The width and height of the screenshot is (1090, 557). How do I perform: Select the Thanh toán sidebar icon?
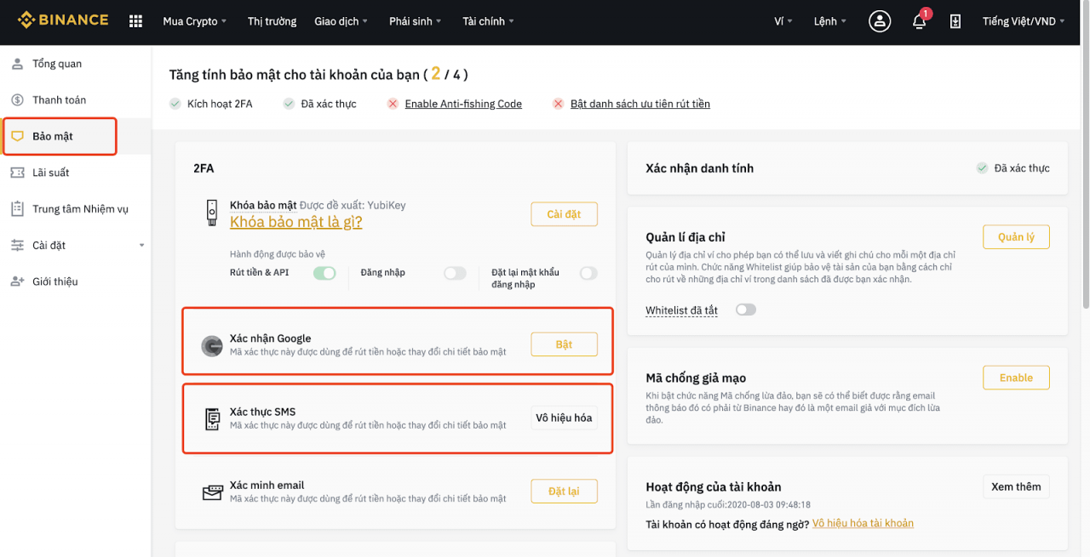click(18, 99)
